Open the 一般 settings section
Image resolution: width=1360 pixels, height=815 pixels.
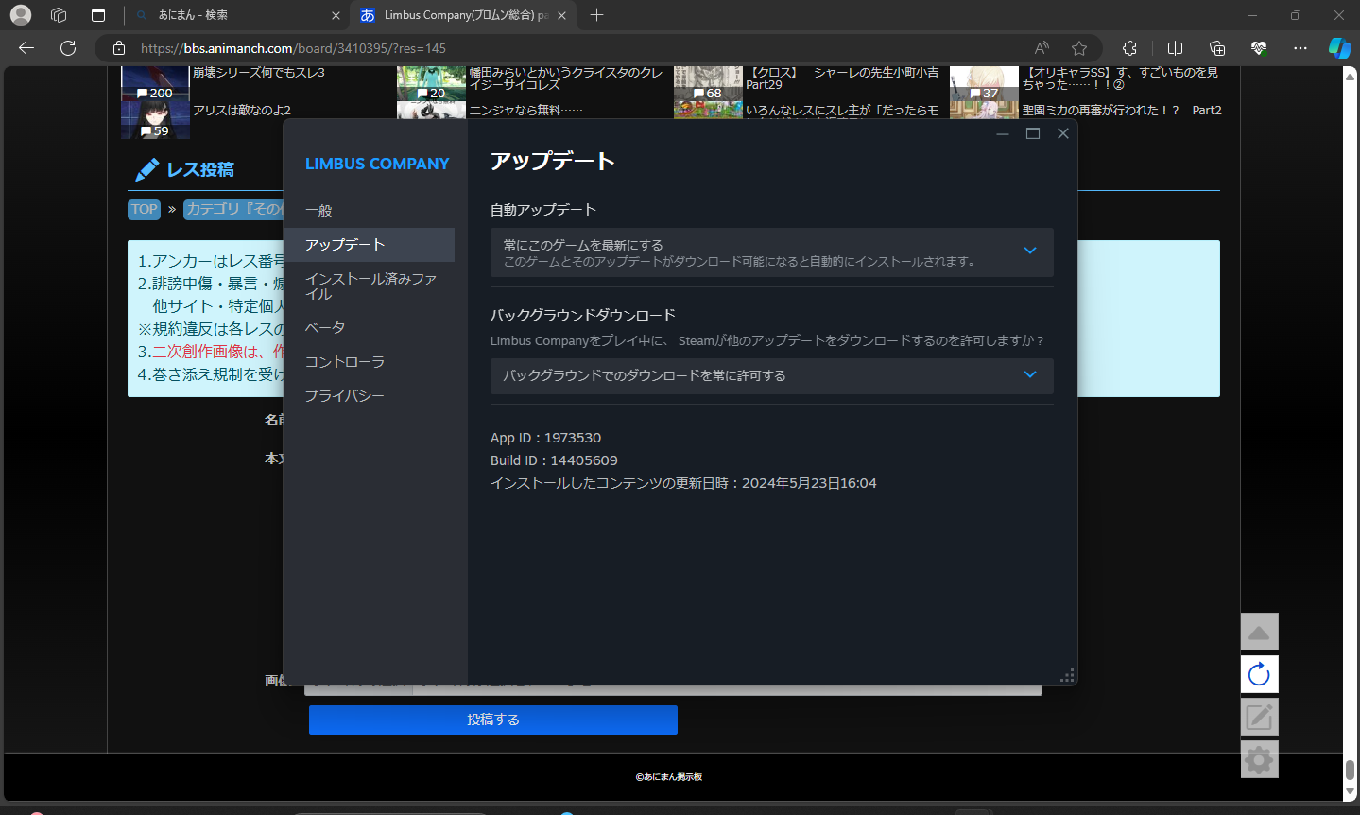click(369, 210)
